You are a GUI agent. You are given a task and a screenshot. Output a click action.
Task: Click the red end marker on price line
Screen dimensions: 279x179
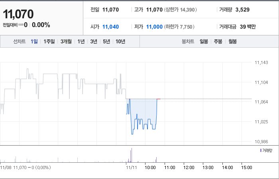point(159,99)
